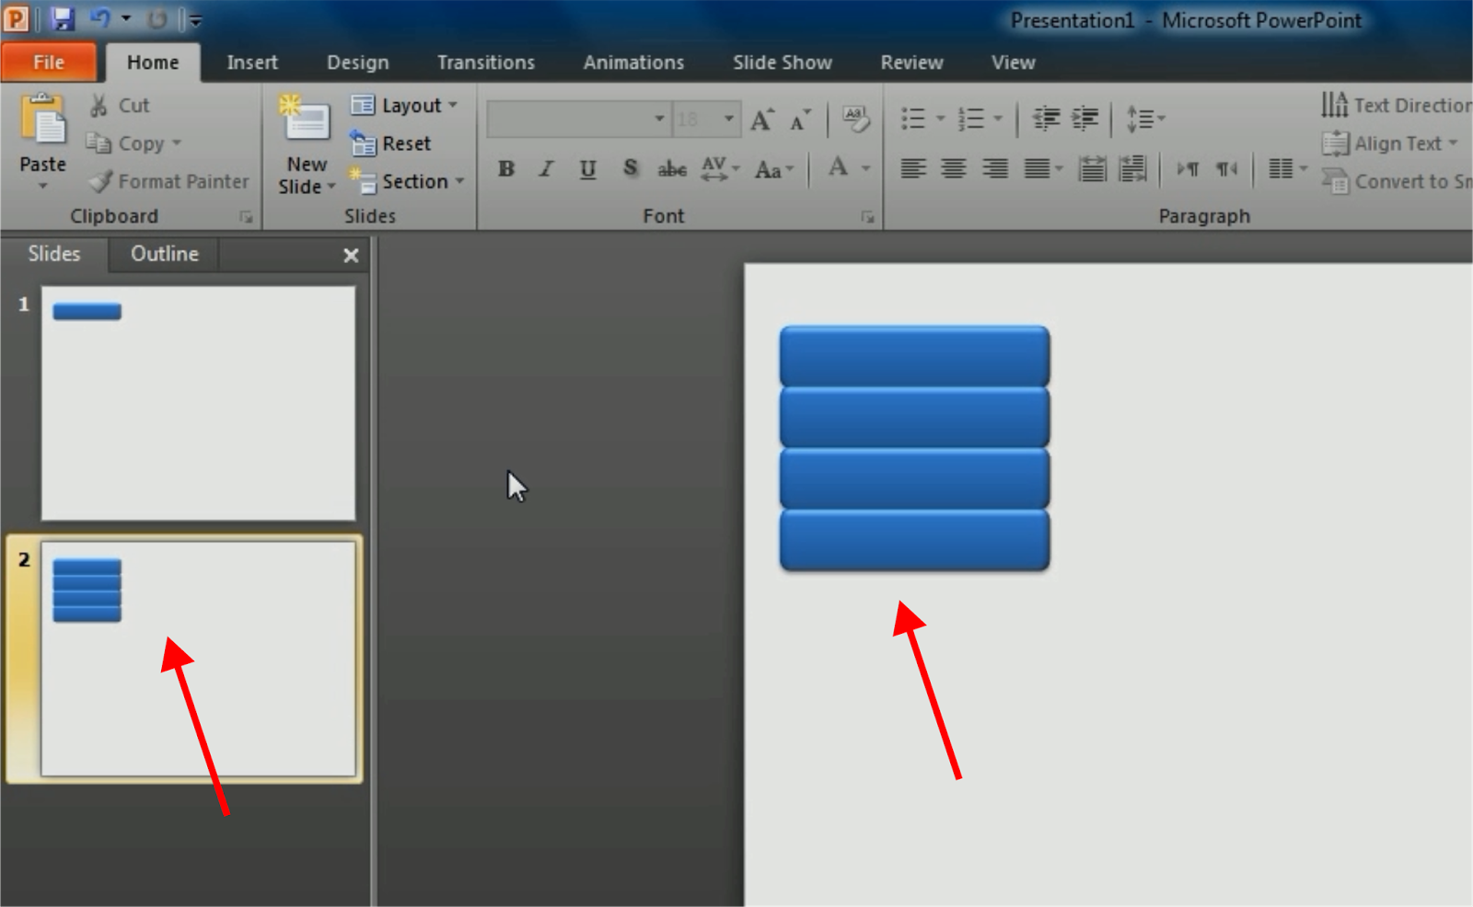
Task: Cut the selection with the scissors icon
Action: click(99, 106)
